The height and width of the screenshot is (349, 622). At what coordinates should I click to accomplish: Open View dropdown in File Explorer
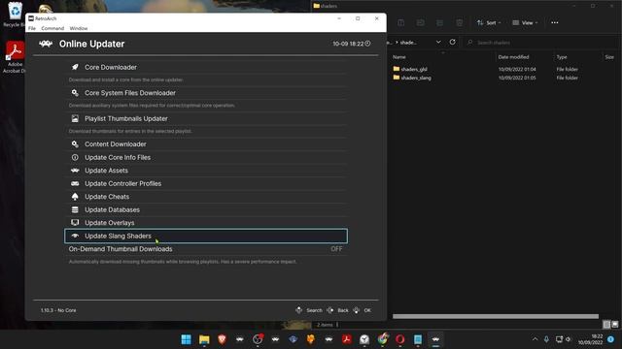525,23
